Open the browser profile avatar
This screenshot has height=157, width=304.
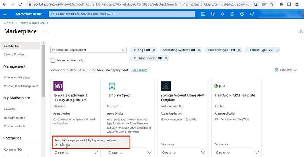[297, 4]
